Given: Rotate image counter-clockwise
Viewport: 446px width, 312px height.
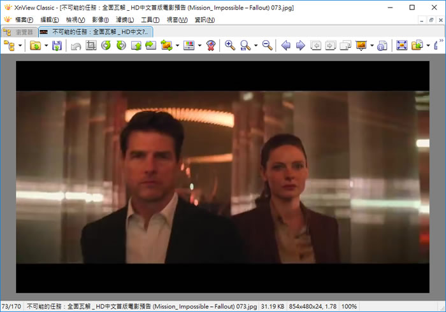Looking at the screenshot, I should tap(106, 45).
